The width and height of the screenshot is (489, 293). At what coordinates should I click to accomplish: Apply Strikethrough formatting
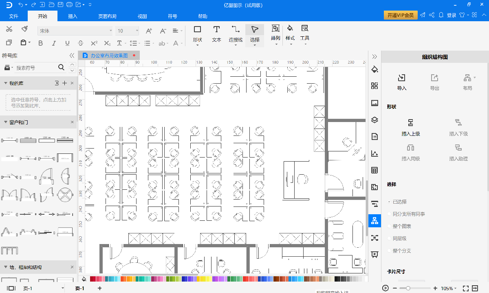pyautogui.click(x=81, y=43)
